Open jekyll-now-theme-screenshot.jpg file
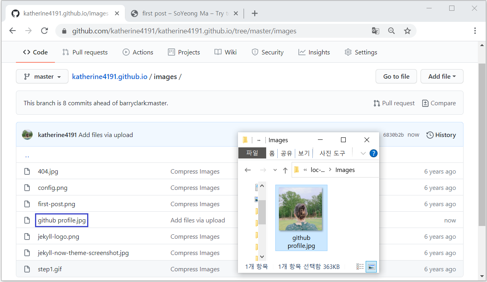Screen dimensions: 487x282 click(x=84, y=253)
